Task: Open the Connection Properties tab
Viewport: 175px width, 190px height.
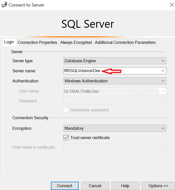Action: [37, 42]
